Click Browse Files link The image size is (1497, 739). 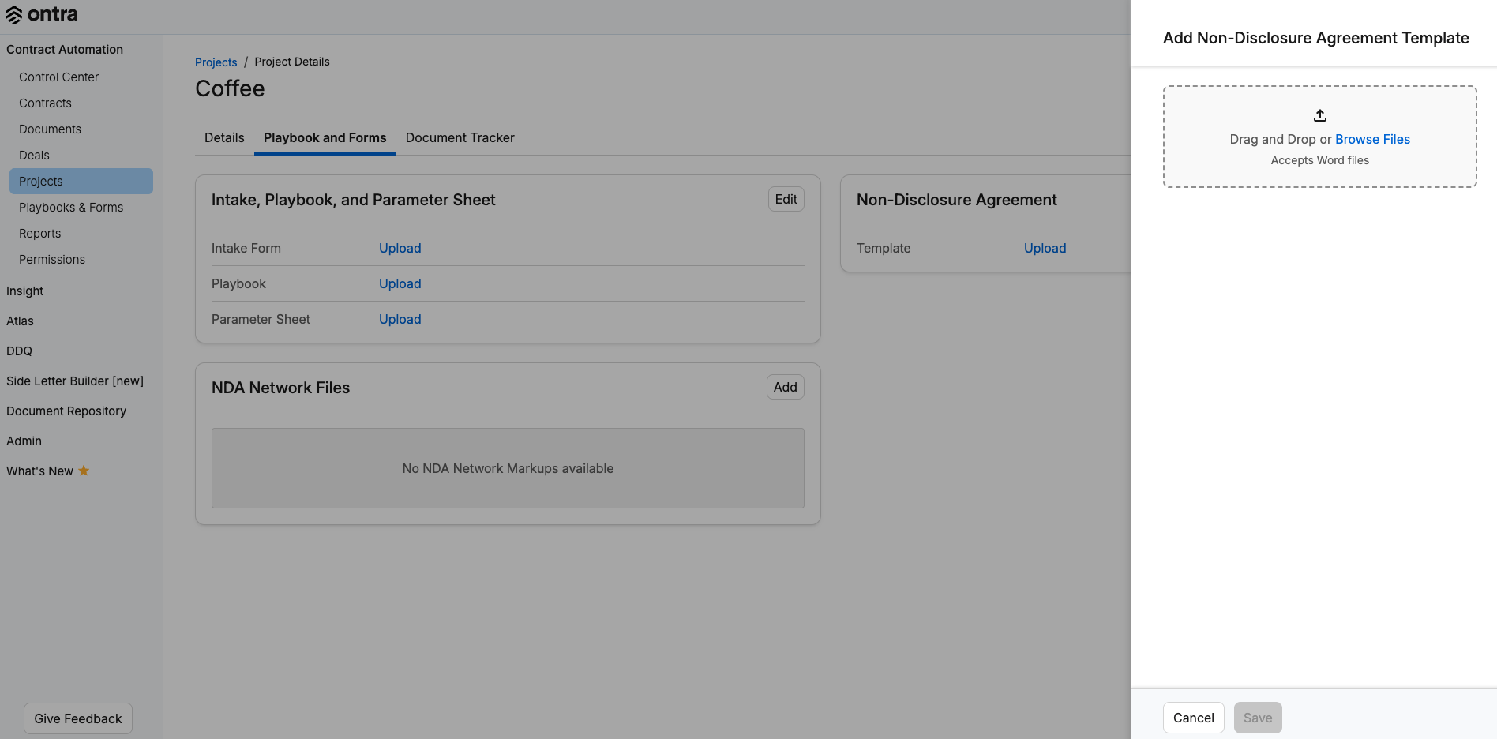(x=1372, y=139)
